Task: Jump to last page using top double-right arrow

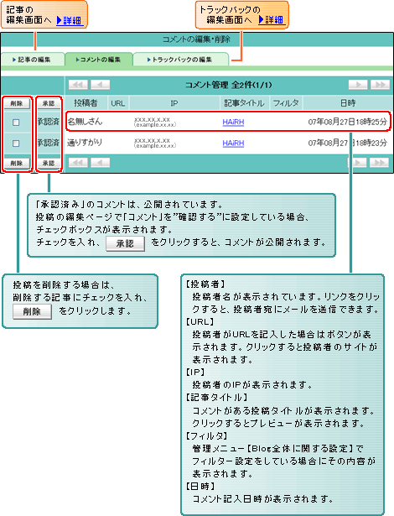Action: click(x=380, y=85)
